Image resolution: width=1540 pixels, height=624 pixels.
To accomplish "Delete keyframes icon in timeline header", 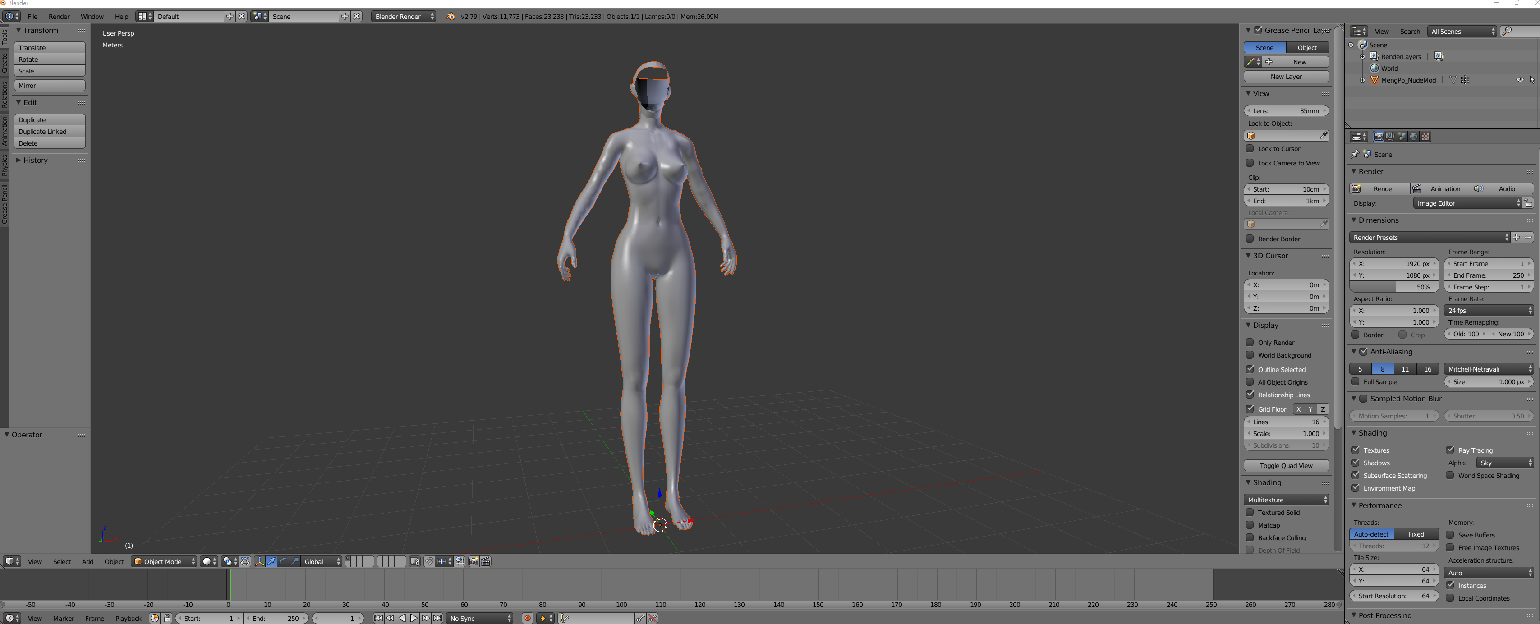I will 652,618.
